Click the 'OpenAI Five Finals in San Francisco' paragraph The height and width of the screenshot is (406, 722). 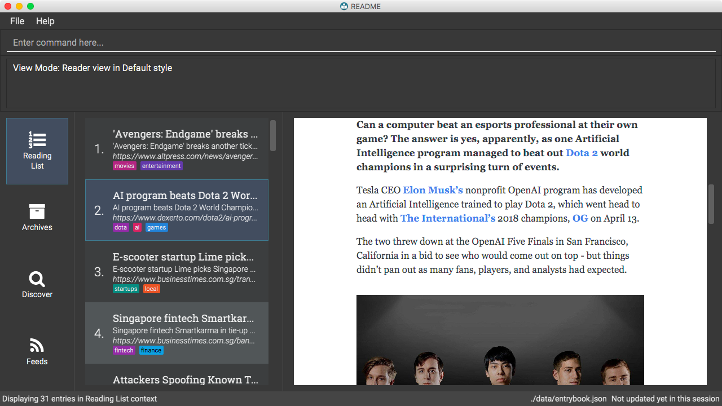[492, 255]
